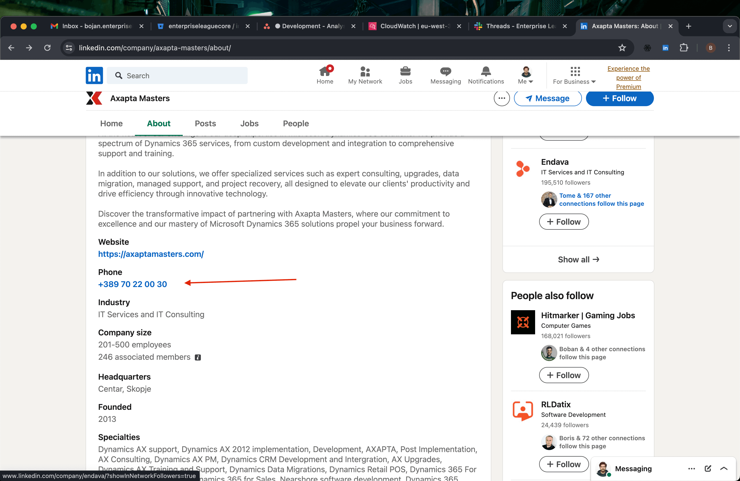
Task: Click the RLDatix logo
Action: point(523,411)
